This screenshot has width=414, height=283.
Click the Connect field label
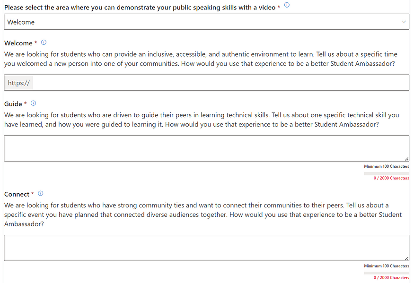coord(17,194)
